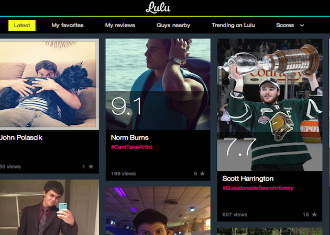The height and width of the screenshot is (235, 330).
Task: Open the Norm Burns name link
Action: point(130,137)
